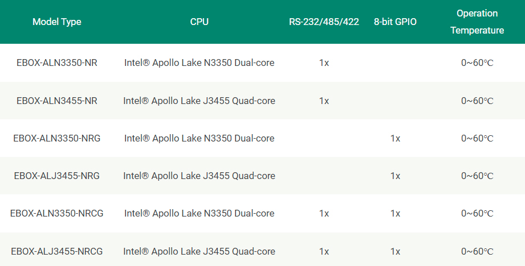Select the RS-232/485/422 column header
The image size is (525, 266).
324,22
